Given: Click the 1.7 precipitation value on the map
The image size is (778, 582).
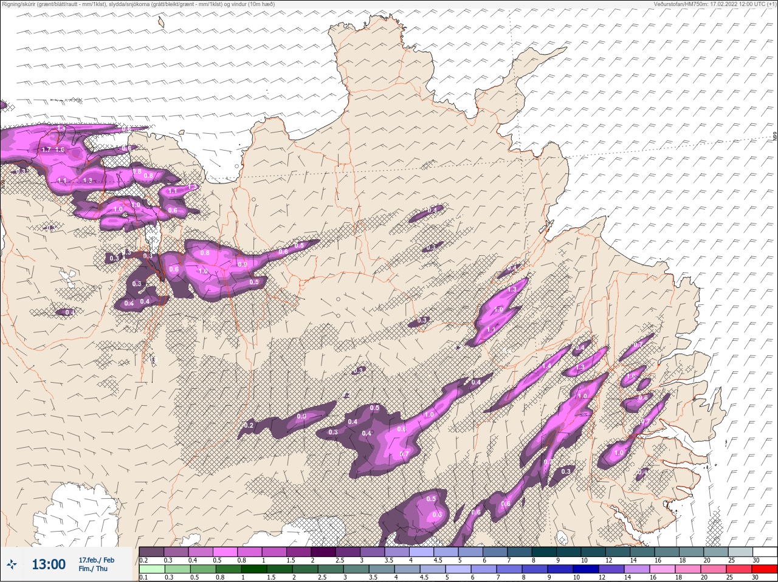Looking at the screenshot, I should (x=46, y=149).
